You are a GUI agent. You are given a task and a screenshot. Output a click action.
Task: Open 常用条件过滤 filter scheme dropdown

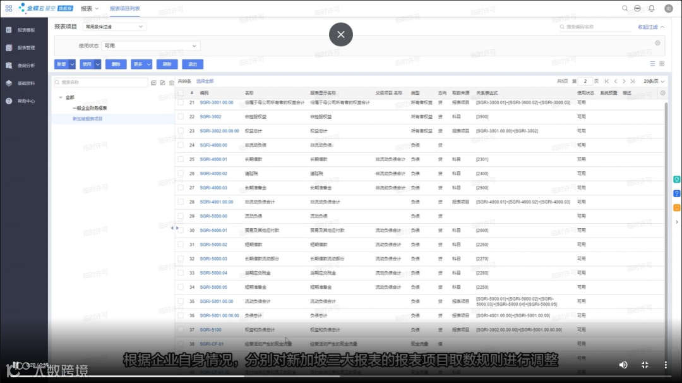114,27
